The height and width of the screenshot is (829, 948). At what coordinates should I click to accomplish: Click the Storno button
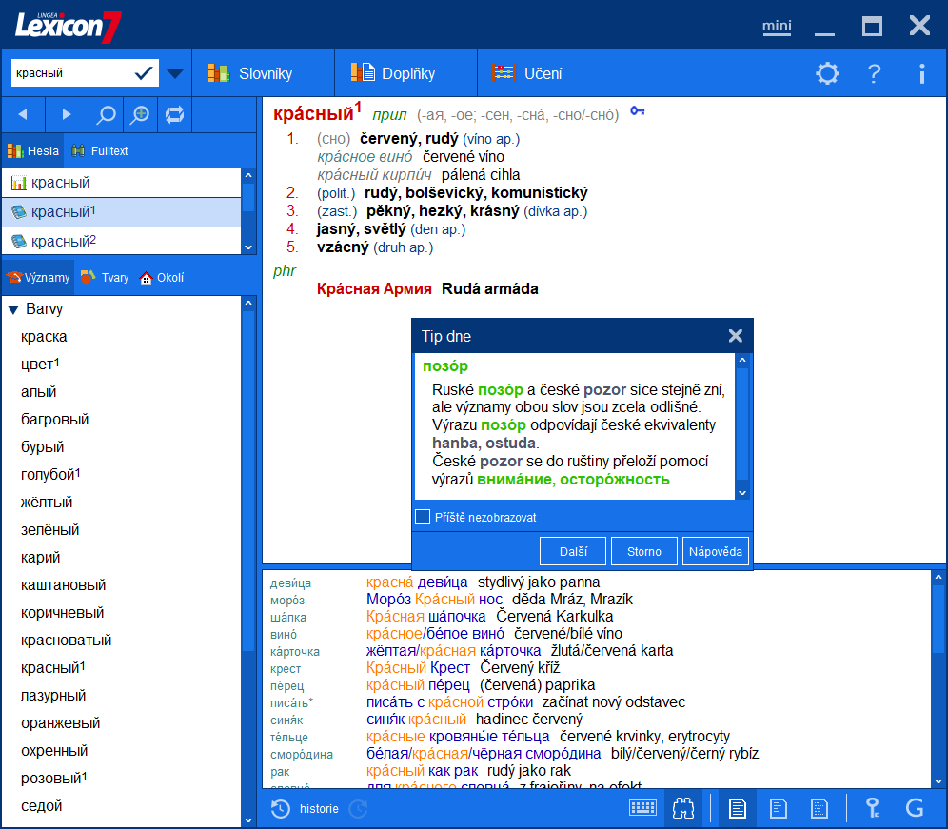tap(643, 551)
